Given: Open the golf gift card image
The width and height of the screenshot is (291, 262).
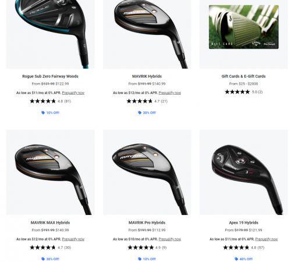Looking at the screenshot, I should (244, 27).
